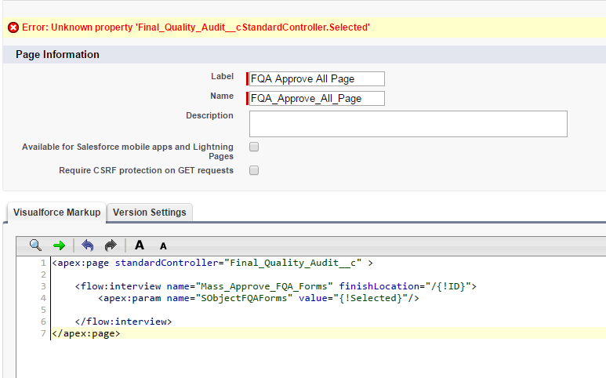Click the red error icon

pyautogui.click(x=13, y=27)
